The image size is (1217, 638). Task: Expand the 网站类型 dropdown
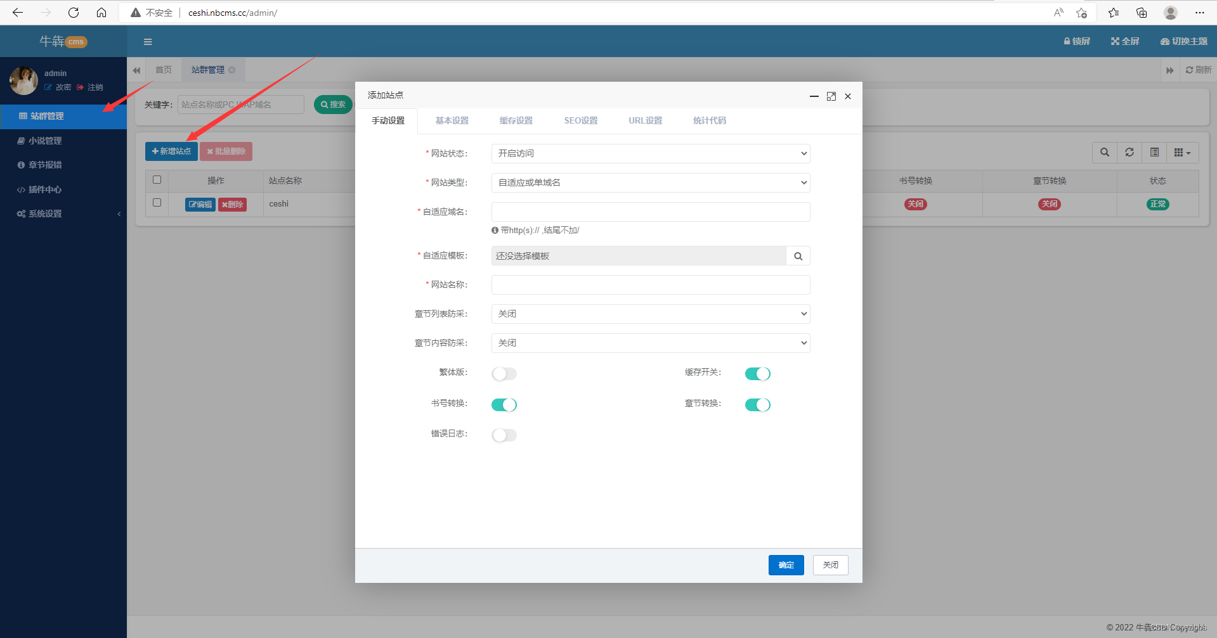650,182
